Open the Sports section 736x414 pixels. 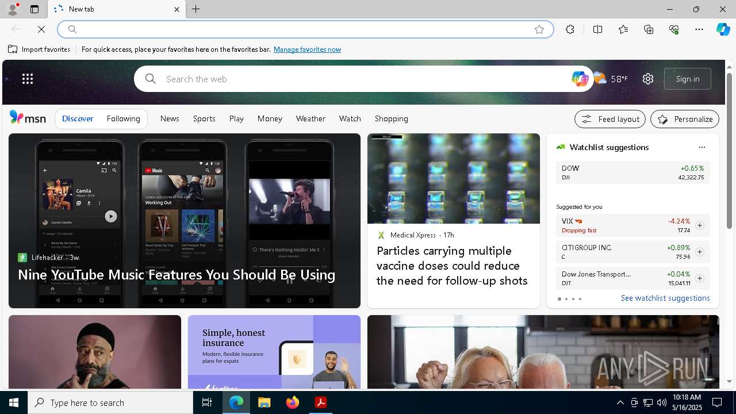click(204, 118)
